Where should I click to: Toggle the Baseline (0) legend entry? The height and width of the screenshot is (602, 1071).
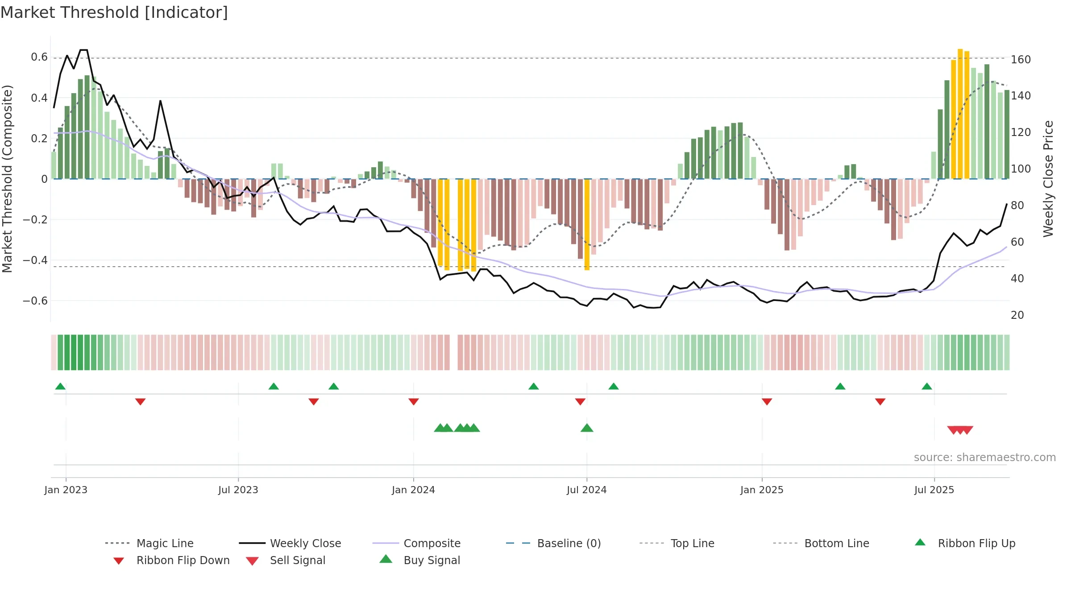tap(553, 543)
